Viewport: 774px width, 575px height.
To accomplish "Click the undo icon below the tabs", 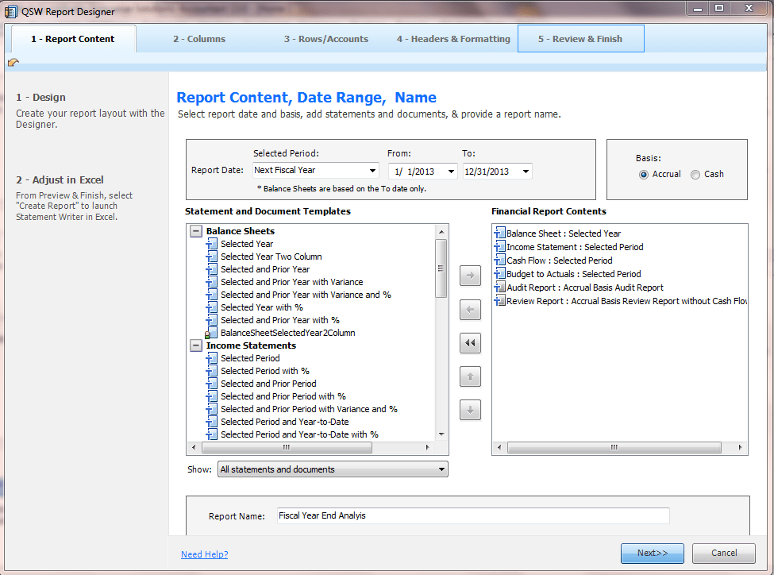I will pyautogui.click(x=13, y=63).
